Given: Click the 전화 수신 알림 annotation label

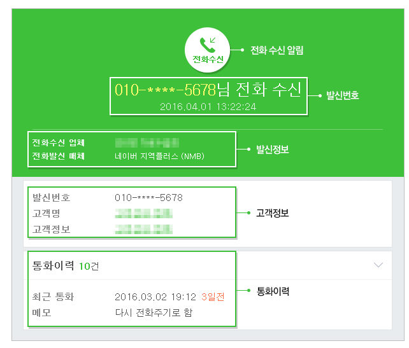Looking at the screenshot, I should (x=277, y=50).
